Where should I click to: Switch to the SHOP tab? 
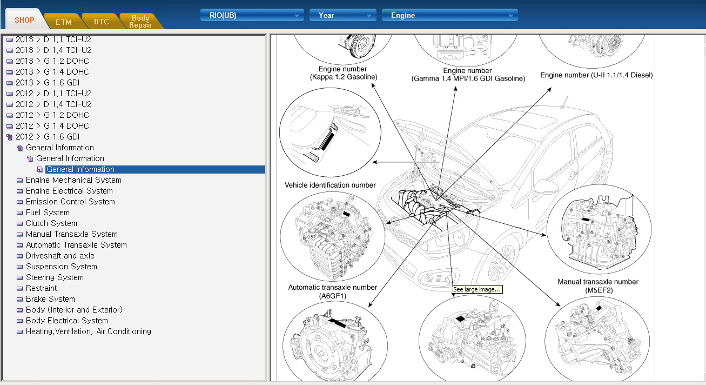click(24, 20)
